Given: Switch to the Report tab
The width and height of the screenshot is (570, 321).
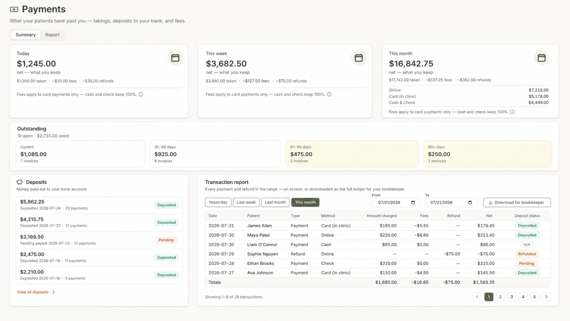Looking at the screenshot, I should coord(52,35).
